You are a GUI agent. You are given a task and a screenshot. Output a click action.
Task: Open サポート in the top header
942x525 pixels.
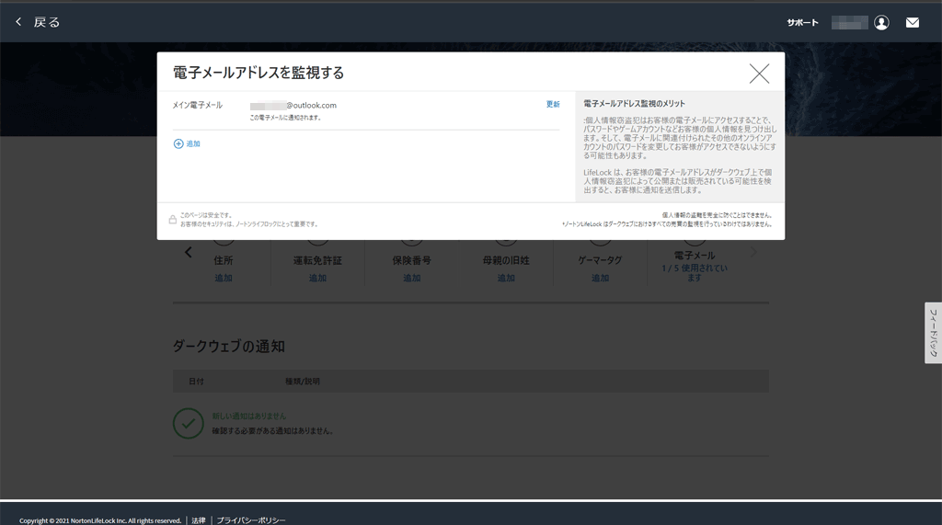pyautogui.click(x=802, y=23)
